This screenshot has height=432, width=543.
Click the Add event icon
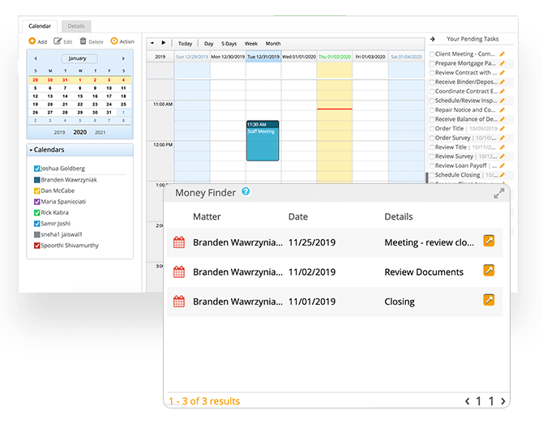31,41
